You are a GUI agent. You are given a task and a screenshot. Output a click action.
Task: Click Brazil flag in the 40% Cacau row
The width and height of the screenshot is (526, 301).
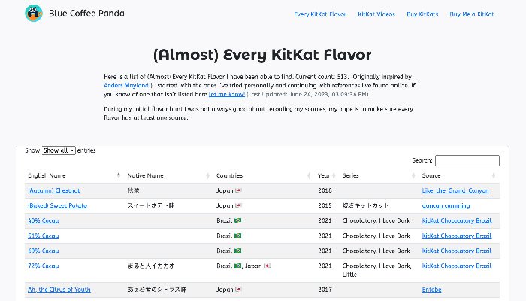tap(238, 220)
